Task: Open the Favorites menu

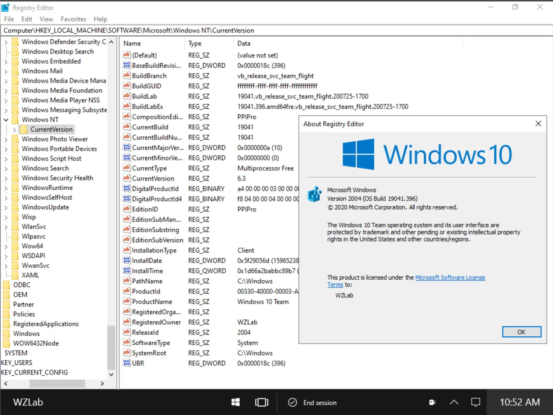Action: tap(73, 19)
